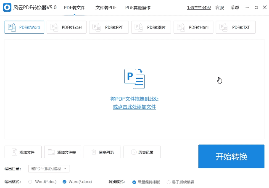Select the Word(*.doc) output format
The image size is (269, 188).
click(31, 182)
